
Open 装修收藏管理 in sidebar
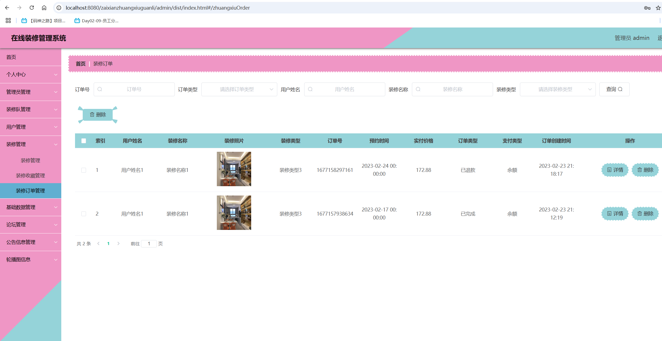pyautogui.click(x=31, y=175)
